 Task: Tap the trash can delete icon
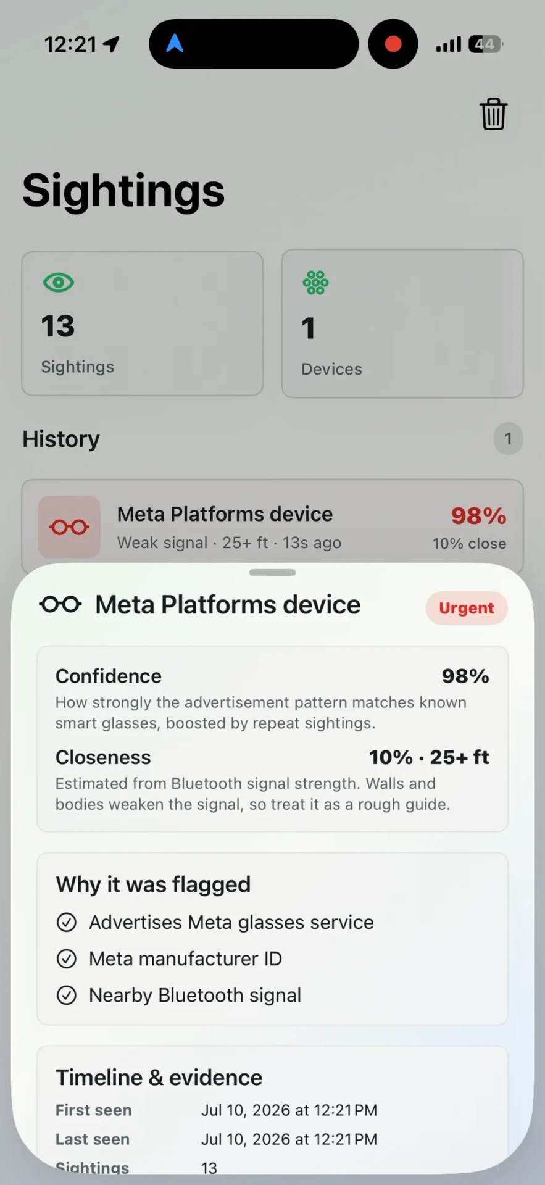[493, 114]
